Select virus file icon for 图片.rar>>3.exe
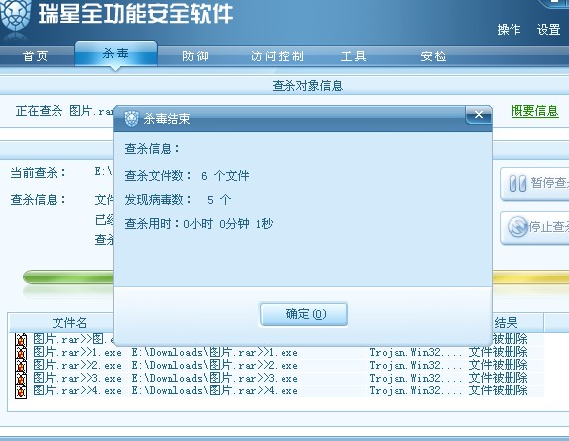The width and height of the screenshot is (569, 441). pos(21,379)
